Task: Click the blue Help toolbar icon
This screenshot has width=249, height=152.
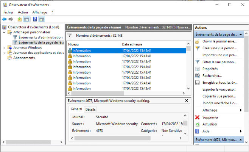Action: click(x=34, y=19)
